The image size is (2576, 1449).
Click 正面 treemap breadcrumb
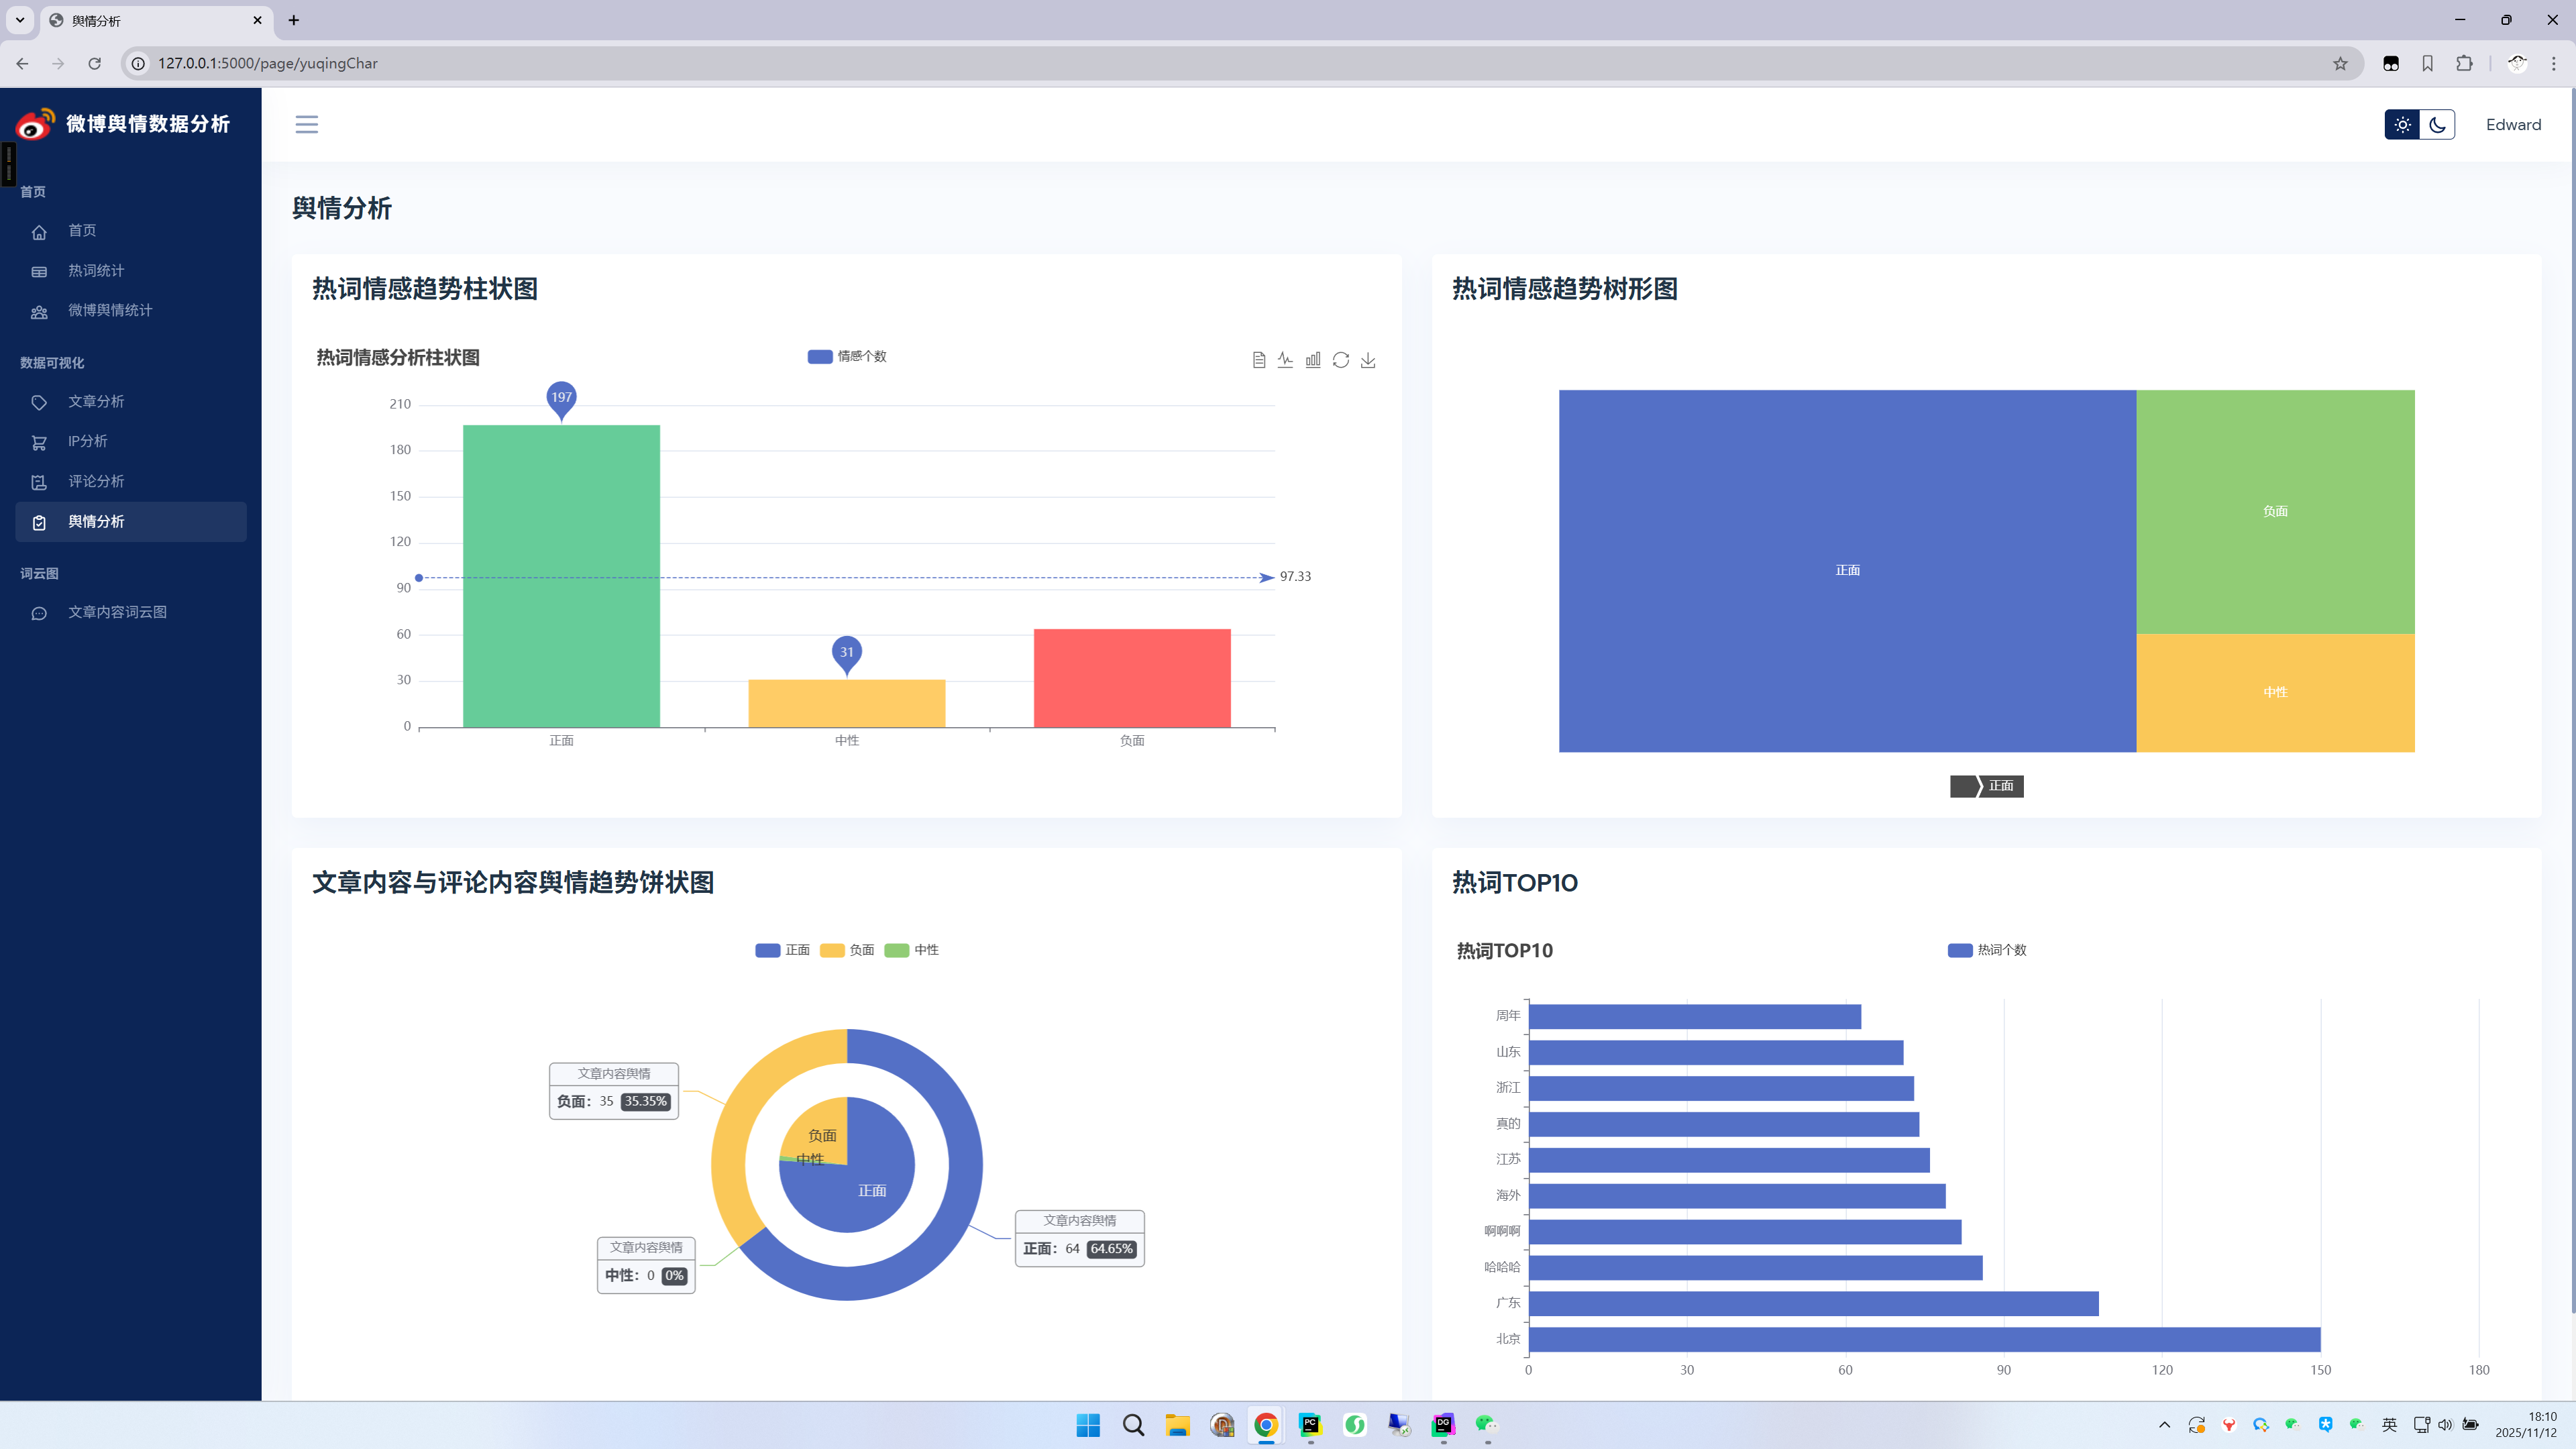tap(2000, 786)
